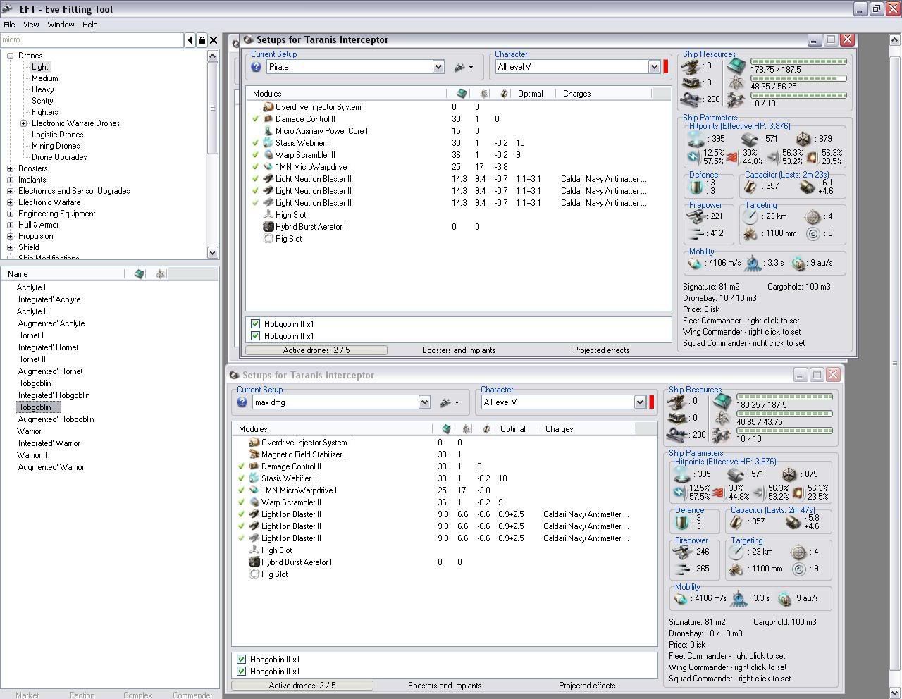Open the ship tools icon beside the Pirate setup
Image resolution: width=902 pixels, height=699 pixels.
[463, 67]
